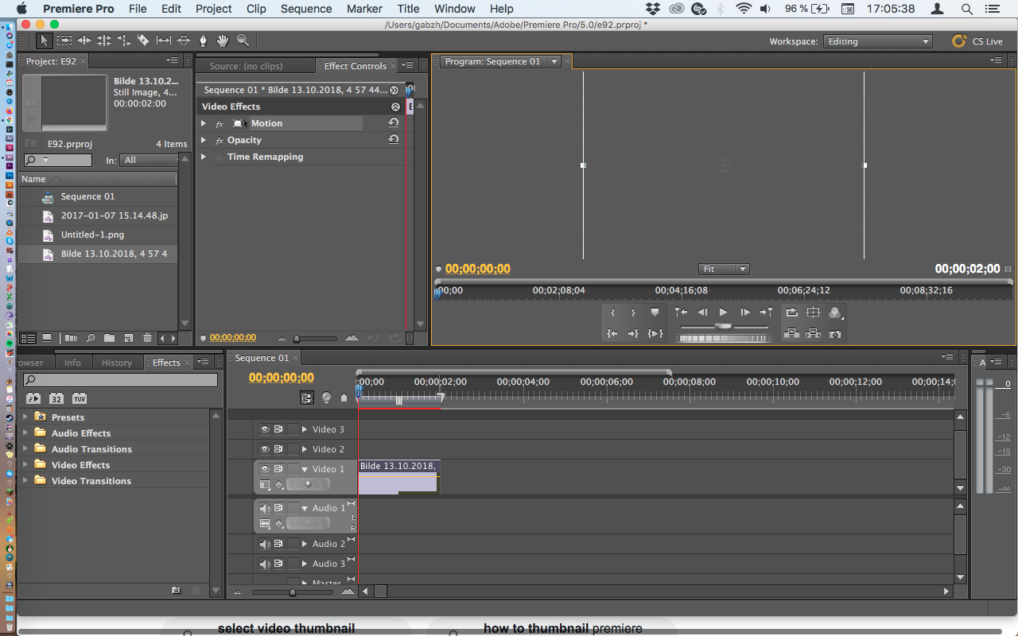Expand the Video Transitions folder

(x=25, y=480)
